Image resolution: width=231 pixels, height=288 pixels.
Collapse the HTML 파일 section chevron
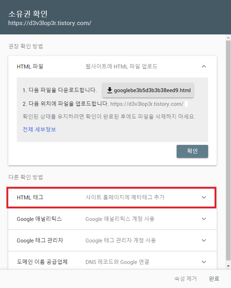coord(204,66)
